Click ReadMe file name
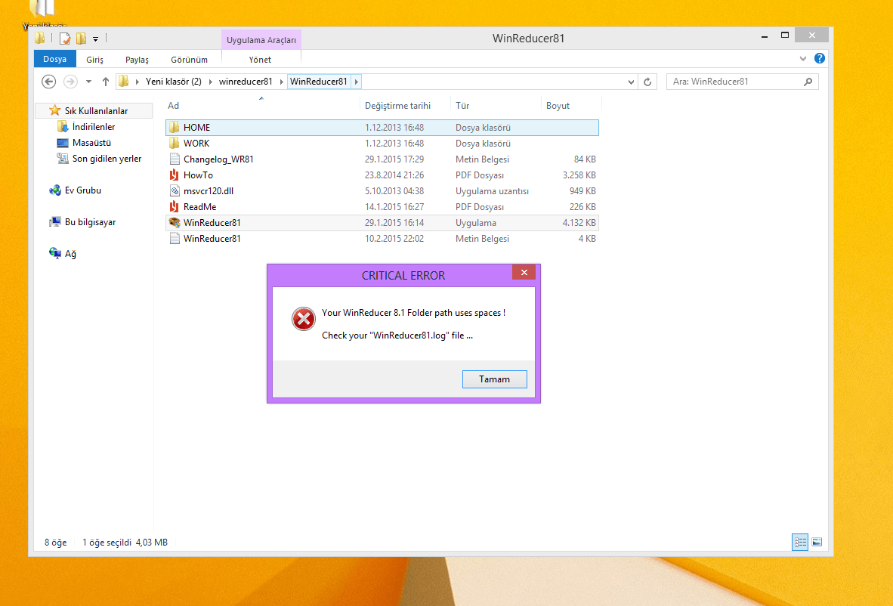Screen dimensions: 893x606 (x=200, y=207)
